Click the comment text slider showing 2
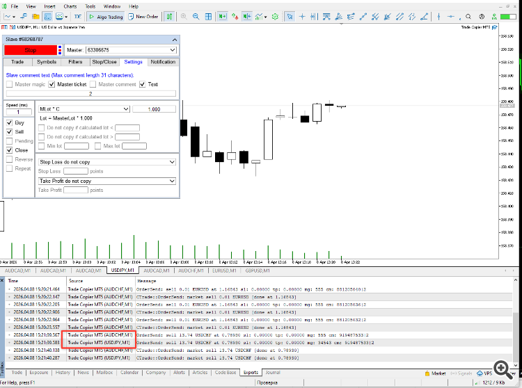 tap(91, 94)
